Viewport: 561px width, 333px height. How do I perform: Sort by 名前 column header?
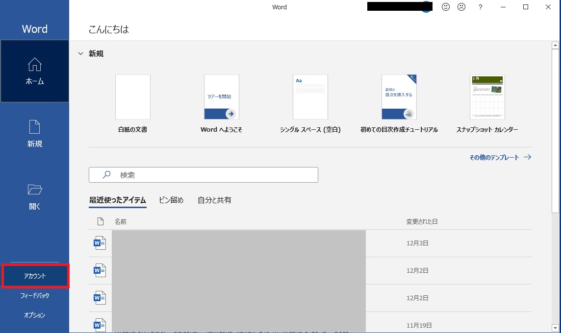[121, 221]
